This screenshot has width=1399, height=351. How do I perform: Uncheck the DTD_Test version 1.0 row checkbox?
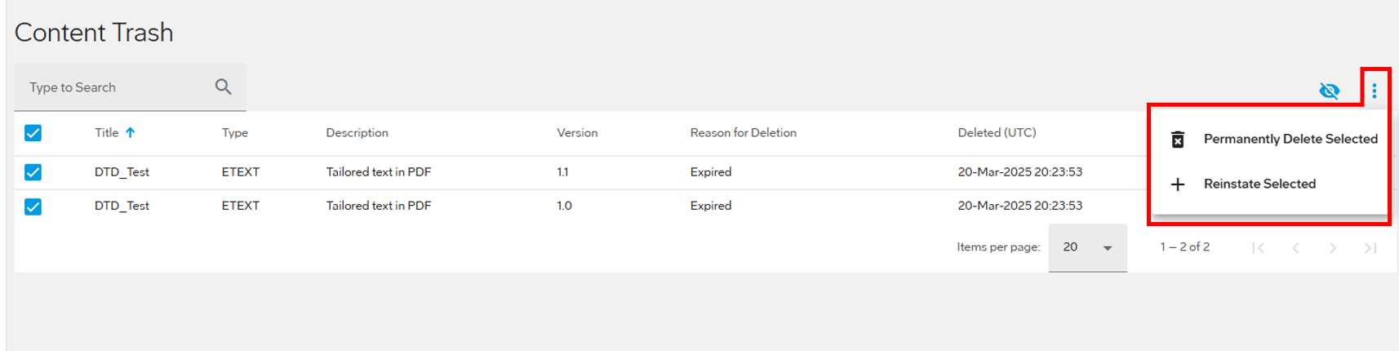coord(33,207)
